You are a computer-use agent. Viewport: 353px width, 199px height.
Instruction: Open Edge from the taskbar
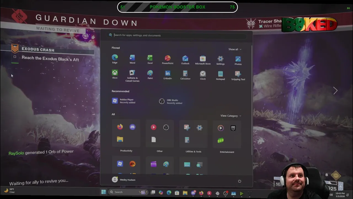point(169,193)
